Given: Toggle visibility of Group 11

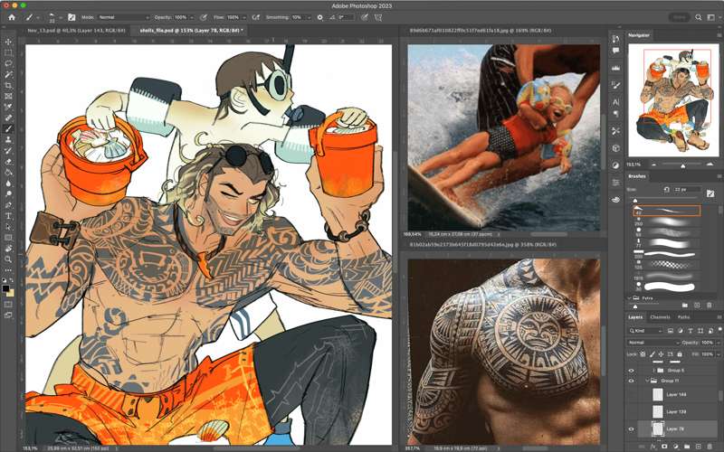Looking at the screenshot, I should coord(631,381).
